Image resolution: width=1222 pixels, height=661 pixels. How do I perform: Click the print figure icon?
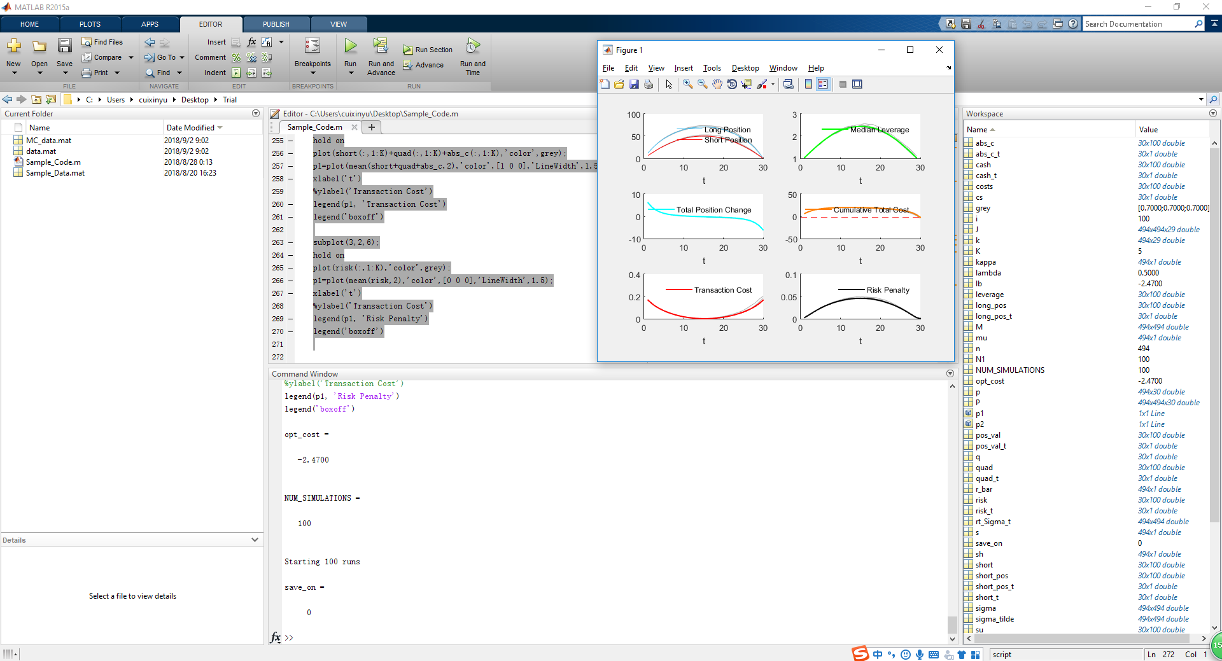pos(649,85)
